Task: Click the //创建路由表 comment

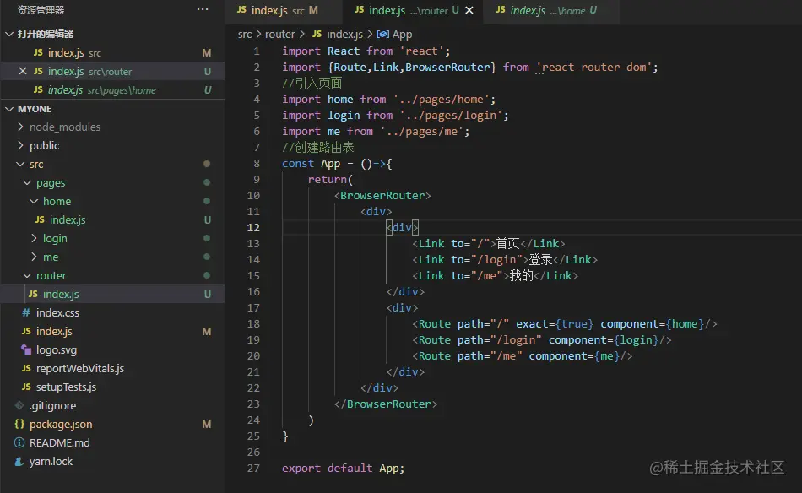Action: click(318, 147)
